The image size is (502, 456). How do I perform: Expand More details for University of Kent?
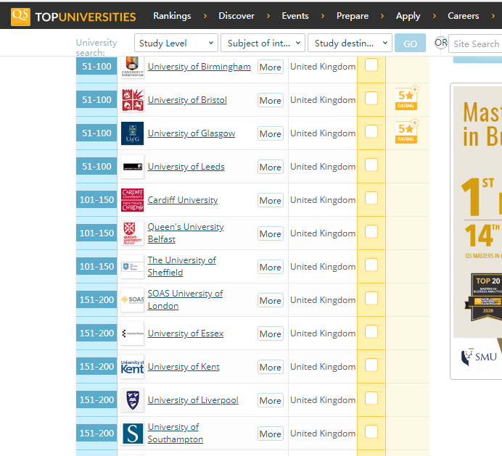[x=271, y=367]
